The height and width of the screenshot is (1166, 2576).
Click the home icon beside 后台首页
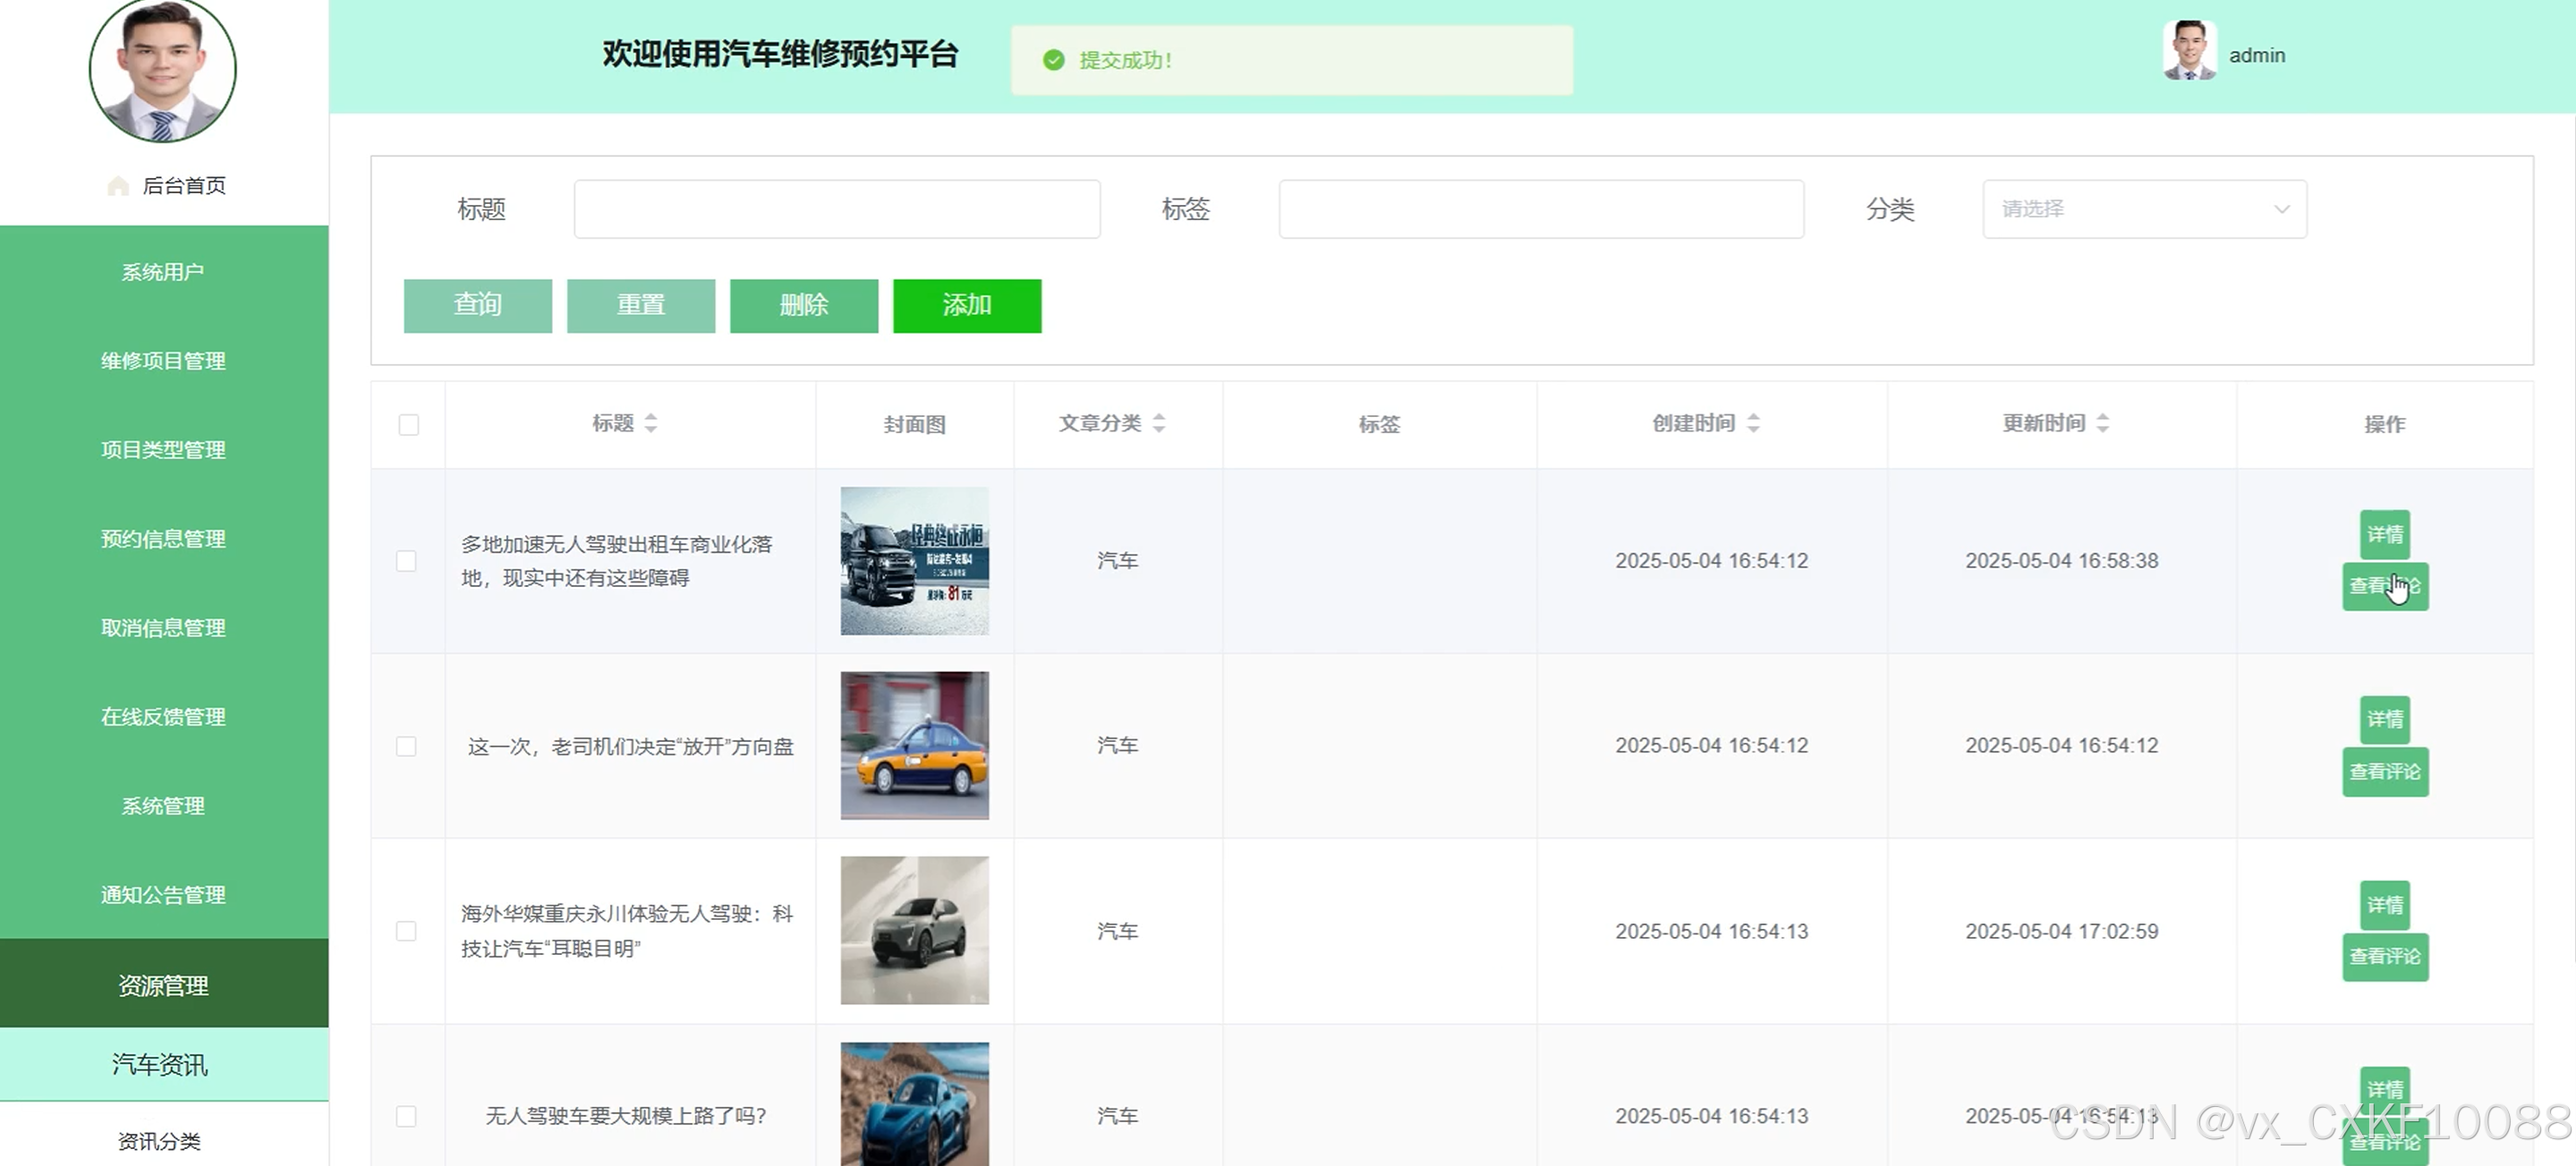coord(118,186)
